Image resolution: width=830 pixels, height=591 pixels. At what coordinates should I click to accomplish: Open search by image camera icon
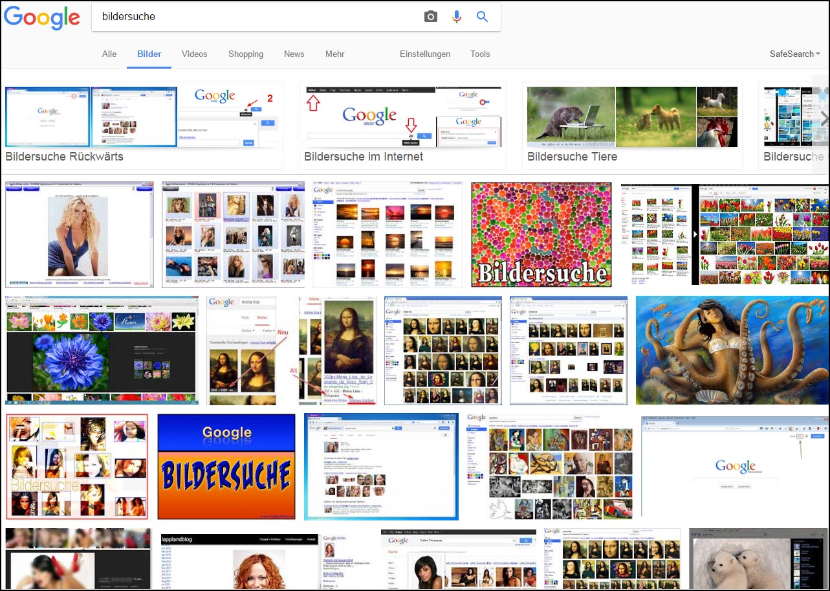point(431,17)
